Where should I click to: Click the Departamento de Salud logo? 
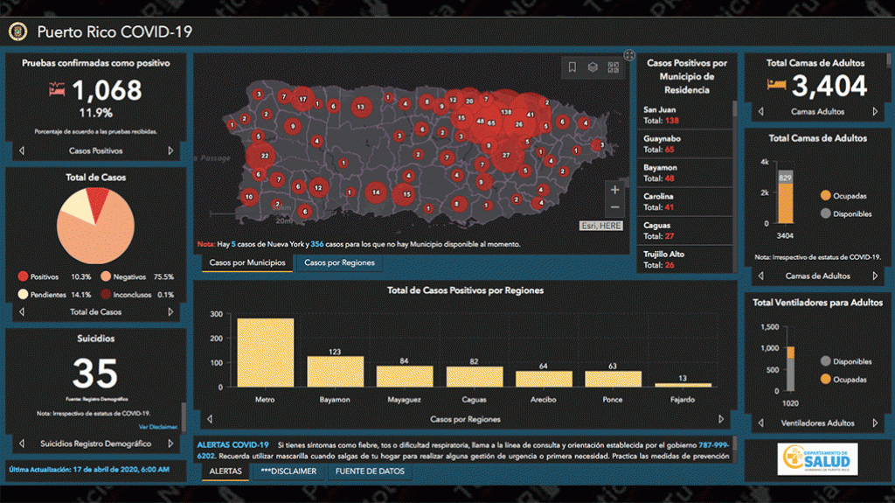817,459
